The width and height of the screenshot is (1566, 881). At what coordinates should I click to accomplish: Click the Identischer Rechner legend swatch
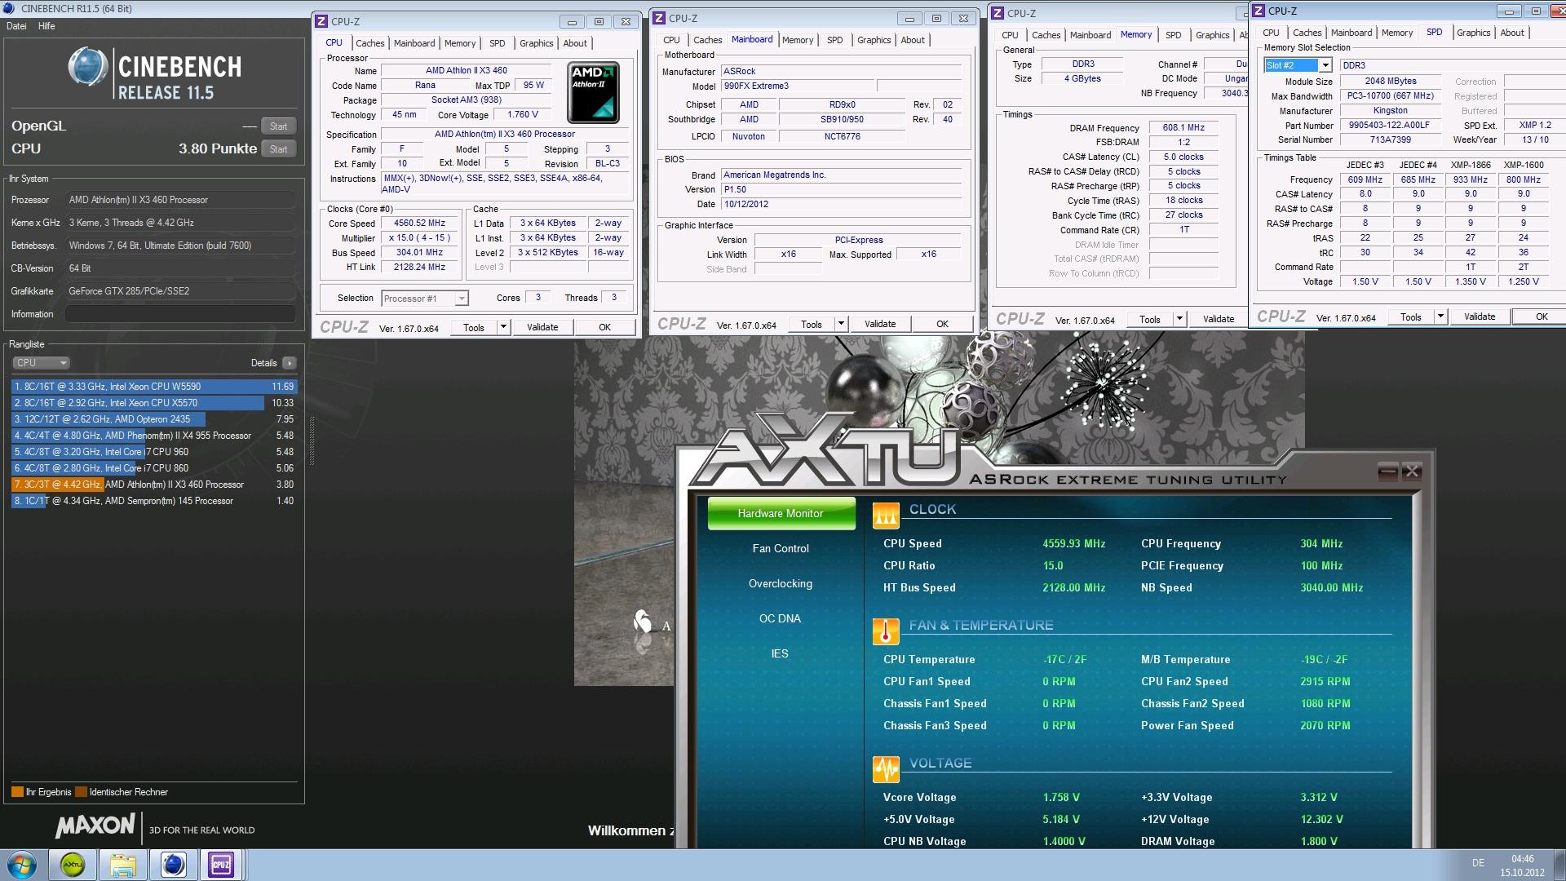[81, 792]
